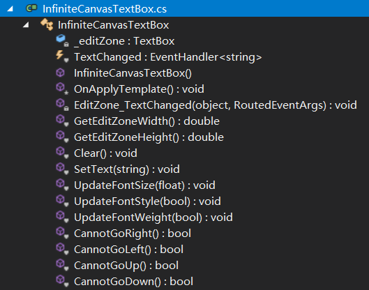The image size is (369, 290).
Task: Click the constructor cube icon of InfiniteCanvasTextBox()
Action: pyautogui.click(x=61, y=72)
